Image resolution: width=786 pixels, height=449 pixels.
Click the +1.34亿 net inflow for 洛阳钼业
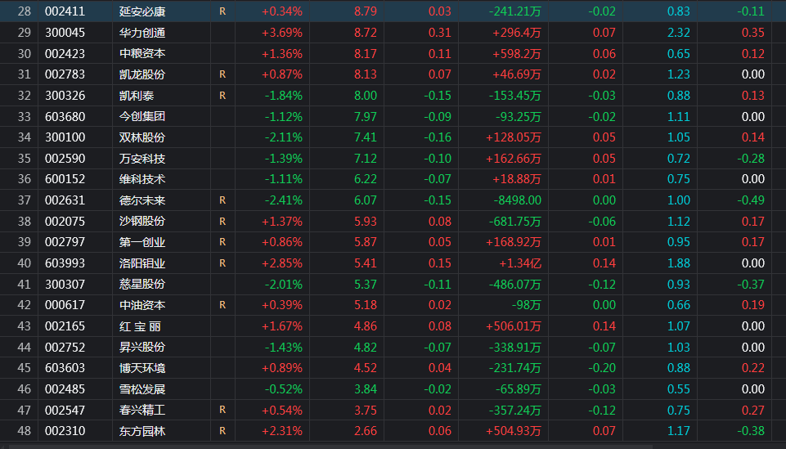click(x=520, y=263)
